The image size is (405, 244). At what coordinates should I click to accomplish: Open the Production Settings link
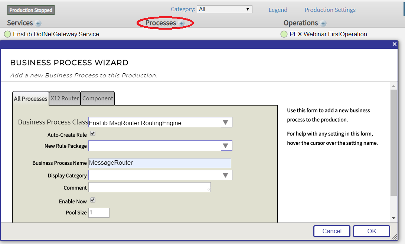(330, 10)
